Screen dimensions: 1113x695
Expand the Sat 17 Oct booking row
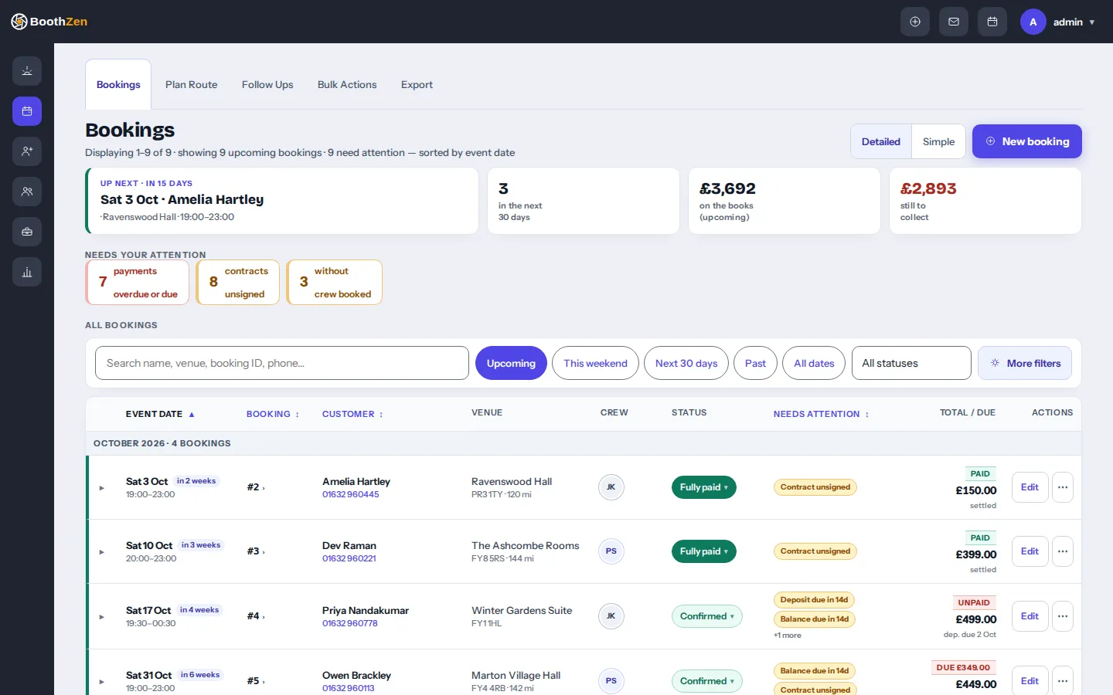101,617
